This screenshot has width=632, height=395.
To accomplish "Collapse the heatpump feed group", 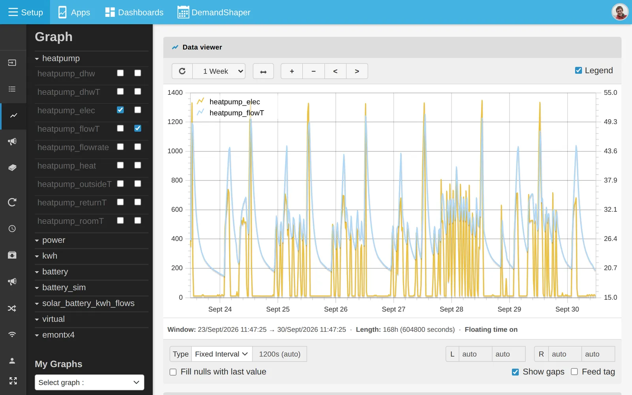I will (92, 58).
